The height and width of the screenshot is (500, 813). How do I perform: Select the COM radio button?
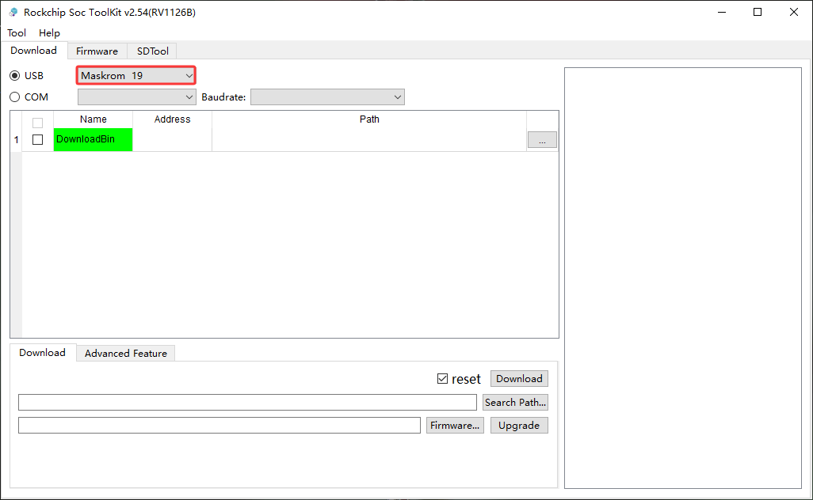tap(14, 97)
